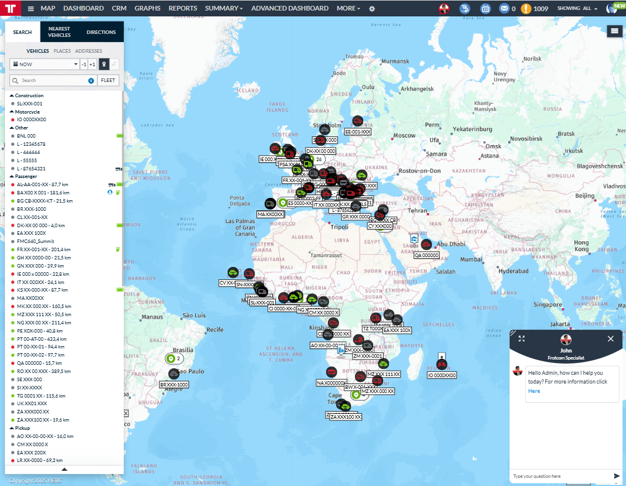This screenshot has width=626, height=486.
Task: Click the delivery truck icon in navbar
Action: [x=465, y=9]
